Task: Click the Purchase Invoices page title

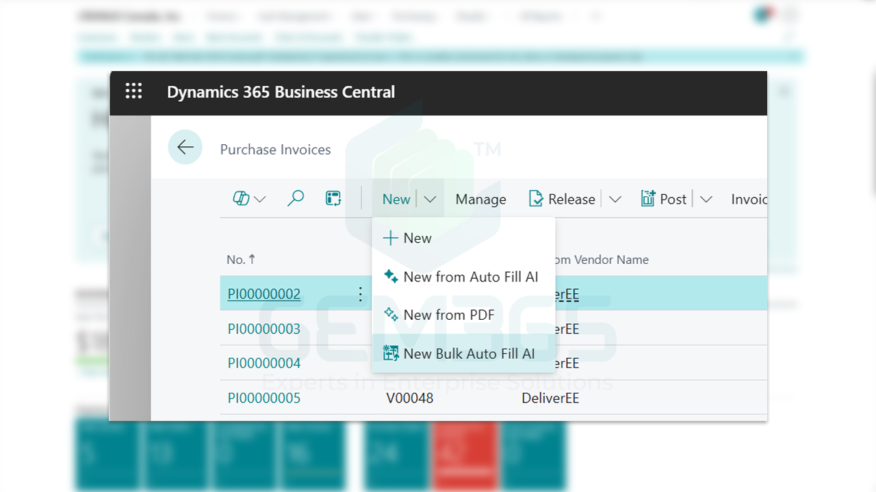Action: (x=275, y=150)
